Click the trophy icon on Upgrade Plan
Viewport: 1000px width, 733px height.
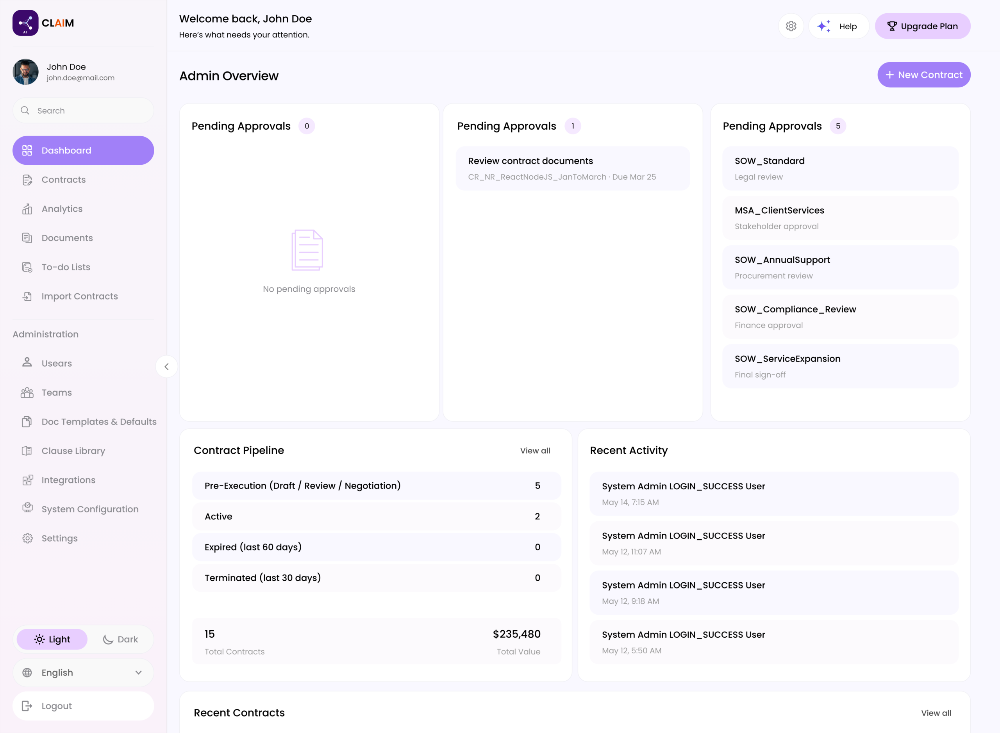click(x=892, y=26)
